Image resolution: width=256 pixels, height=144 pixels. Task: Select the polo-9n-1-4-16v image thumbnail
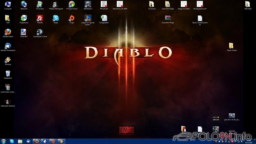[x=232, y=116]
